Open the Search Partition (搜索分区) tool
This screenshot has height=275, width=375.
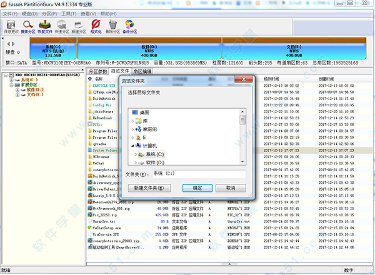click(28, 26)
